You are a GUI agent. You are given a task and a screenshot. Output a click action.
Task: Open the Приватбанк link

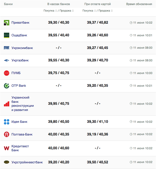[x=20, y=23]
